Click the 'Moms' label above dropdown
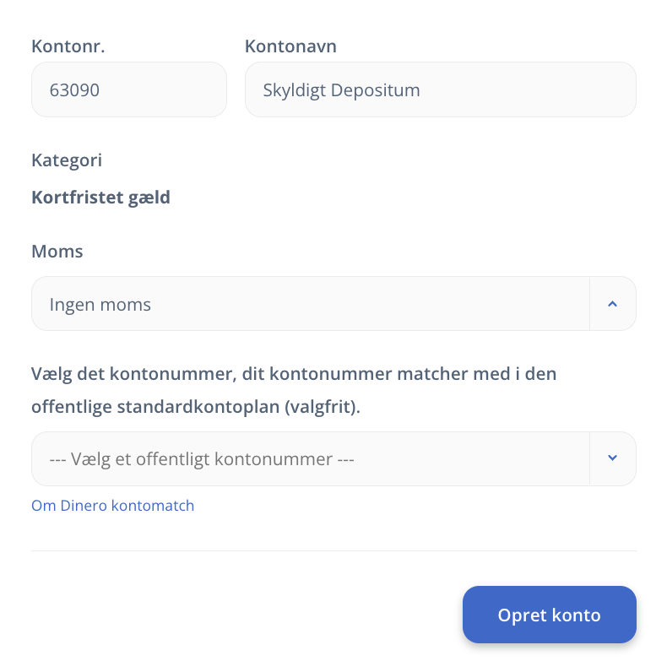 pos(57,251)
